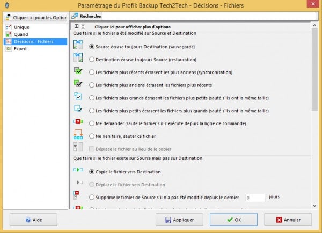Select Ne rien faire, sauter ce fichier
Image resolution: width=322 pixels, height=233 pixels.
[91, 136]
